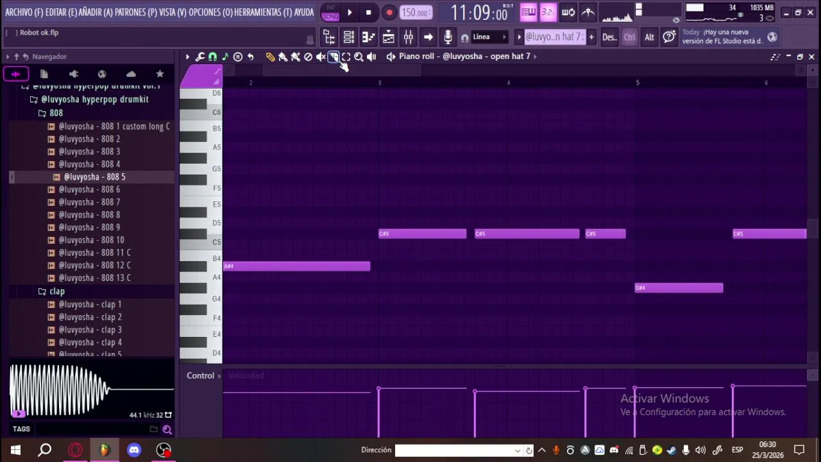Click the Des. button
This screenshot has height=462, width=821.
tap(609, 37)
